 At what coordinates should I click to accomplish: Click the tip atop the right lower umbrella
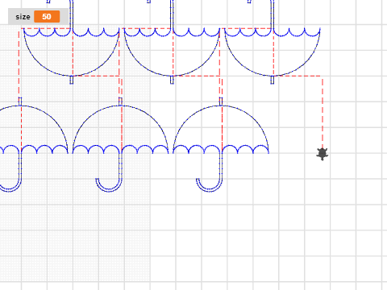pos(221,101)
